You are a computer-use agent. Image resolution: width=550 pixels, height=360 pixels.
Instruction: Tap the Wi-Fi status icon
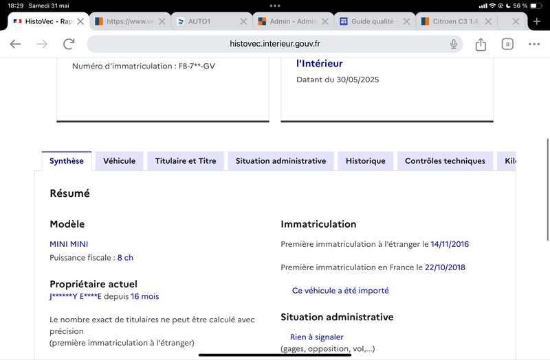click(x=492, y=5)
